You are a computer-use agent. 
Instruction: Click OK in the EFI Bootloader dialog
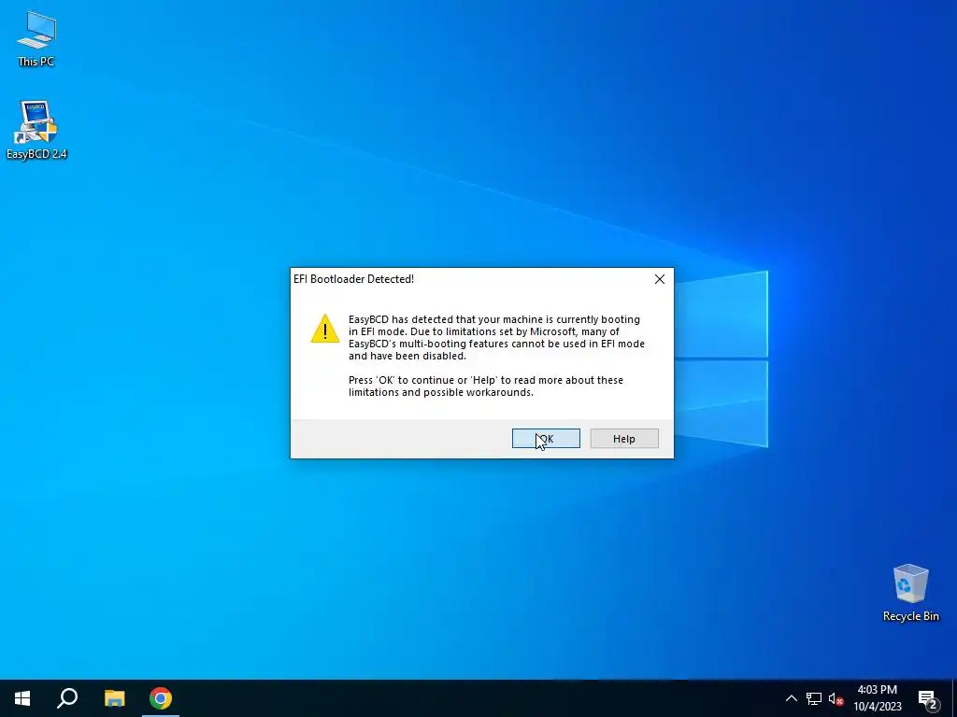click(x=546, y=439)
